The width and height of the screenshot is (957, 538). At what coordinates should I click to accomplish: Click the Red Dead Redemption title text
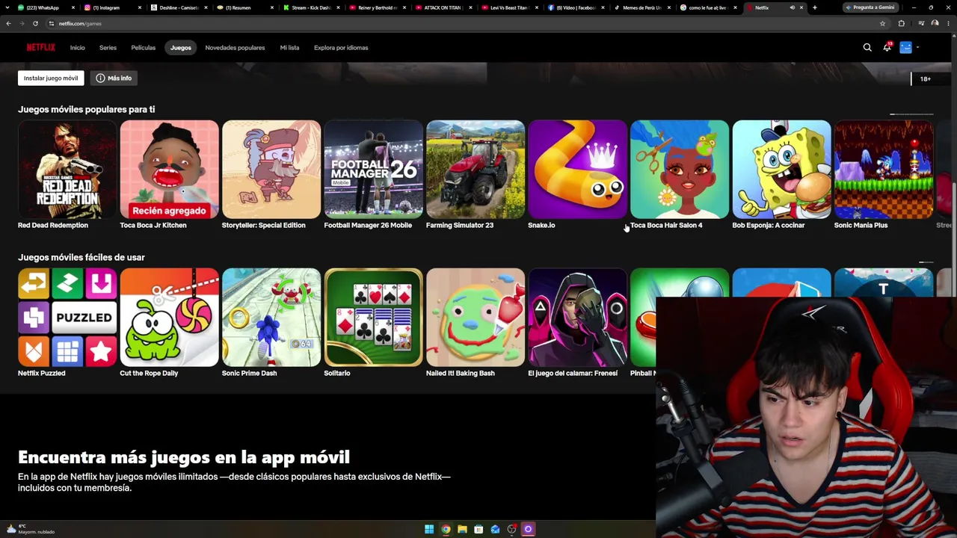click(x=53, y=225)
